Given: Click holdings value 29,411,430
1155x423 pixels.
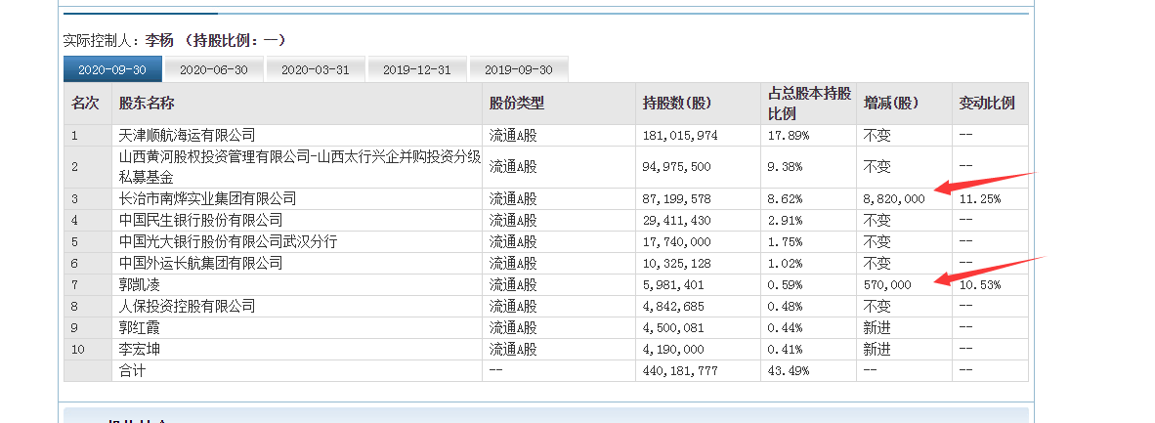Looking at the screenshot, I should 677,221.
